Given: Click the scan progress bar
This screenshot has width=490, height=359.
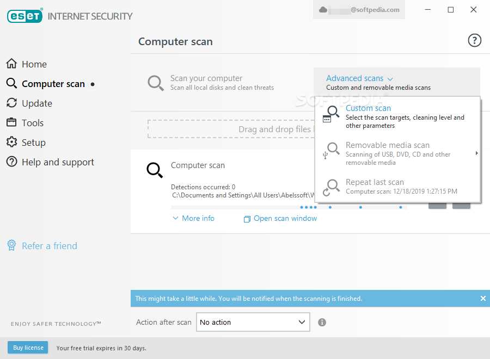Looking at the screenshot, I should tap(289, 207).
